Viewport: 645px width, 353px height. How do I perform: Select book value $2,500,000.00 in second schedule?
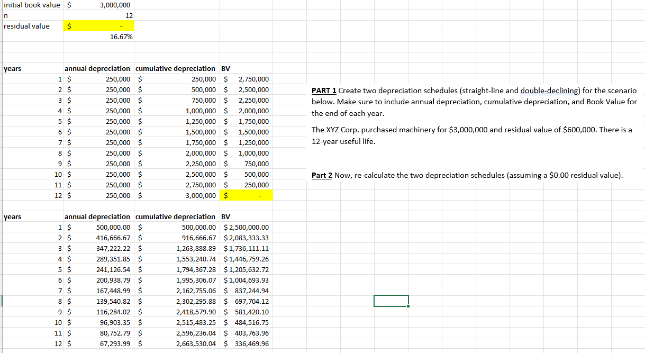coord(246,227)
